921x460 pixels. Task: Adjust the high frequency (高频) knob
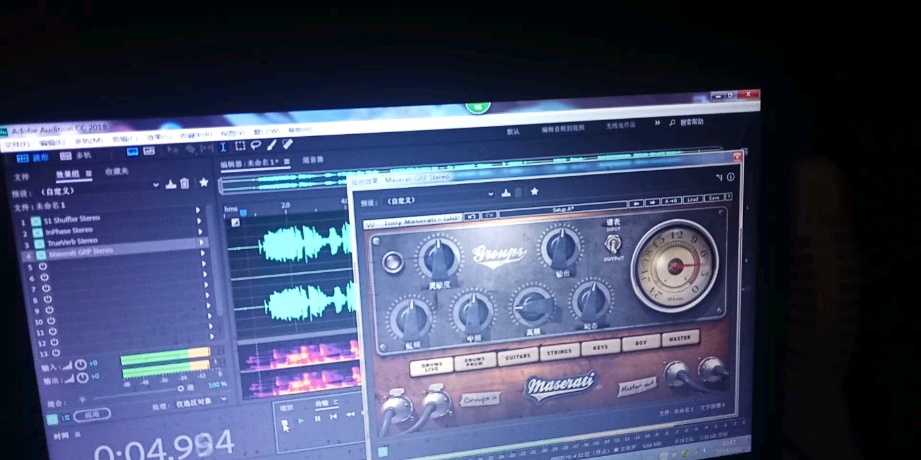[x=533, y=305]
